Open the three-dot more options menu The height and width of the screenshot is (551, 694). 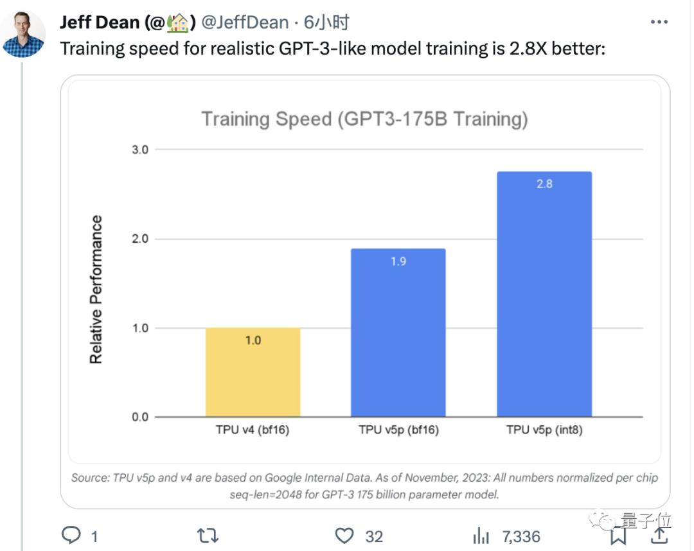click(x=659, y=22)
